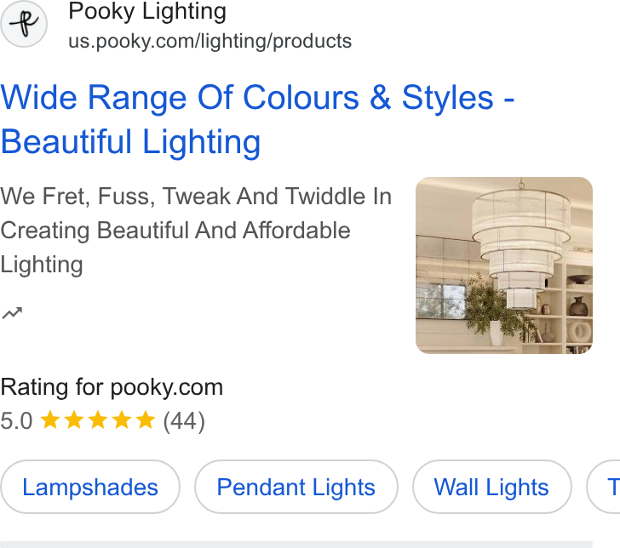Click the trending arrow icon below description
Image resolution: width=620 pixels, height=548 pixels.
pyautogui.click(x=12, y=312)
